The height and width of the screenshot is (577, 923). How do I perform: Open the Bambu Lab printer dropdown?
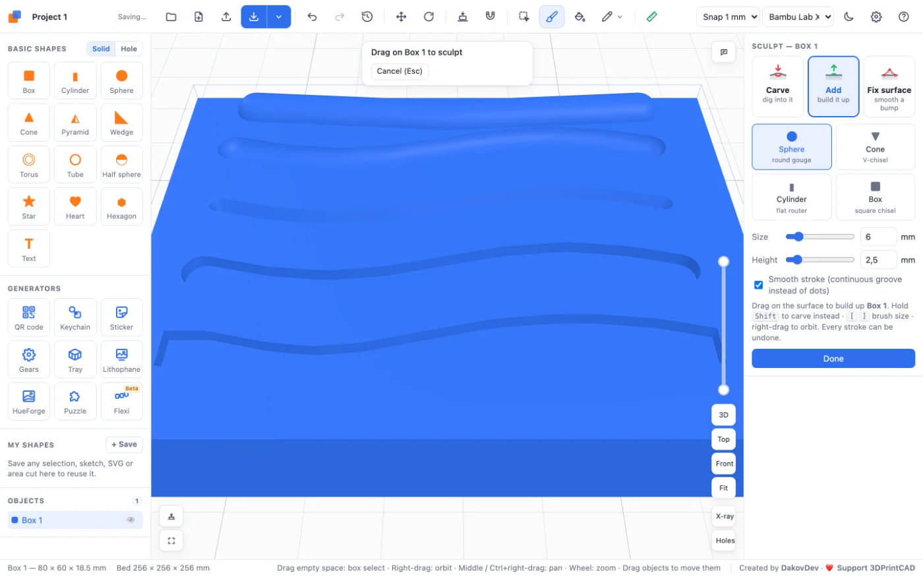[798, 16]
